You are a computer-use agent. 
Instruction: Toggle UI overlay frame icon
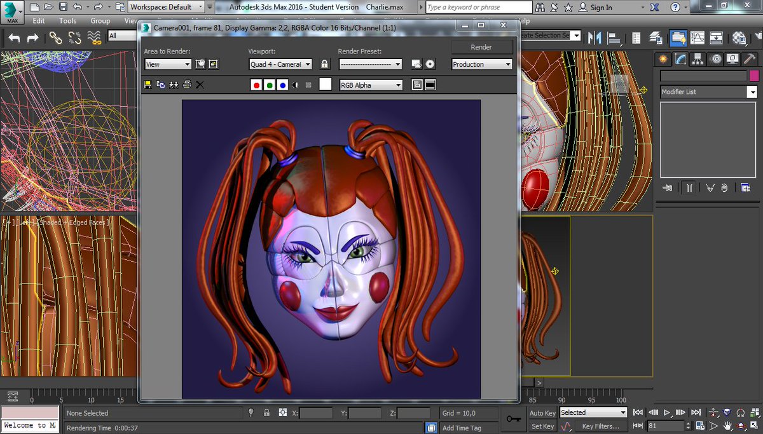point(417,85)
